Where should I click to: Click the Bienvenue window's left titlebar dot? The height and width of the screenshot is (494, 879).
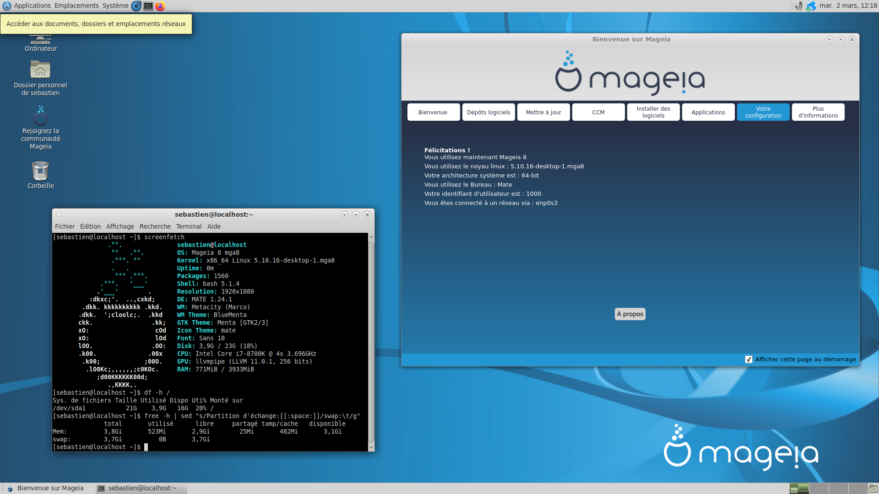(x=408, y=39)
